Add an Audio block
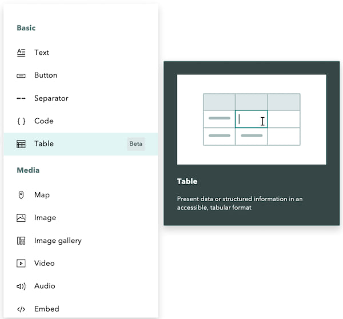This screenshot has width=343, height=319. pyautogui.click(x=81, y=286)
